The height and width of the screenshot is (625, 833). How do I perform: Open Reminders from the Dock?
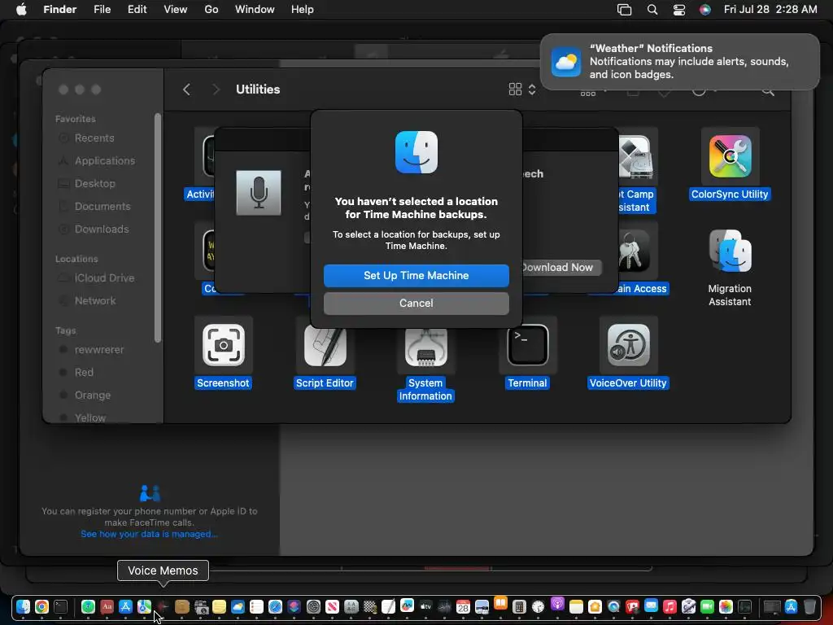pyautogui.click(x=256, y=606)
